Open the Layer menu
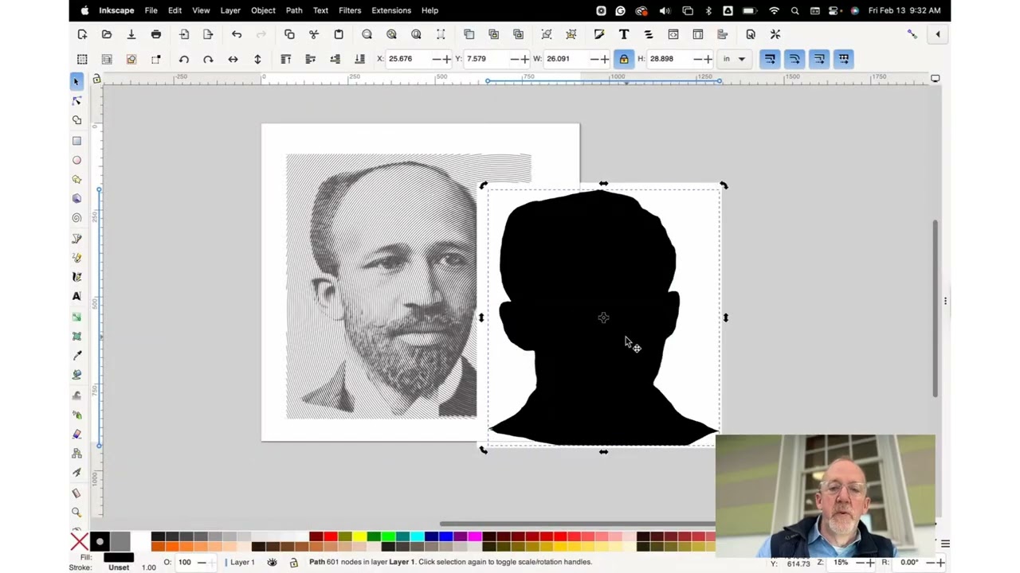This screenshot has width=1020, height=573. 230,10
